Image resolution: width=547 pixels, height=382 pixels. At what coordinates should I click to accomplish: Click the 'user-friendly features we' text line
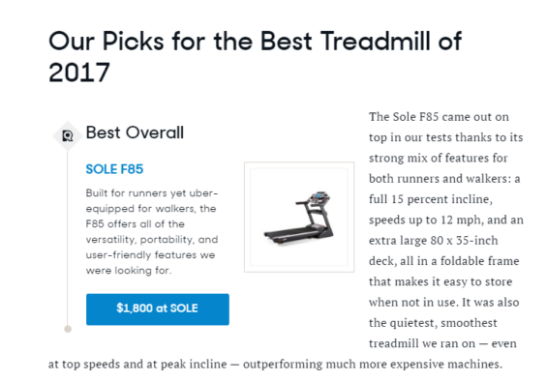150,254
